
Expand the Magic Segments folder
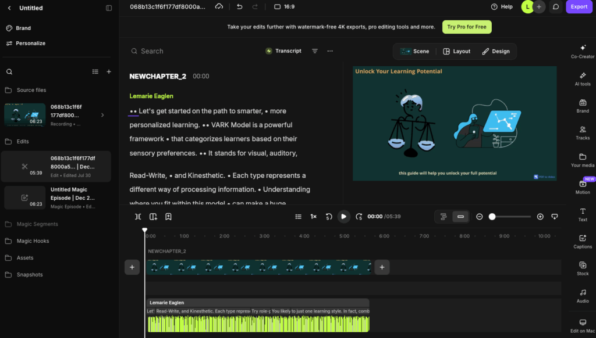pos(31,224)
